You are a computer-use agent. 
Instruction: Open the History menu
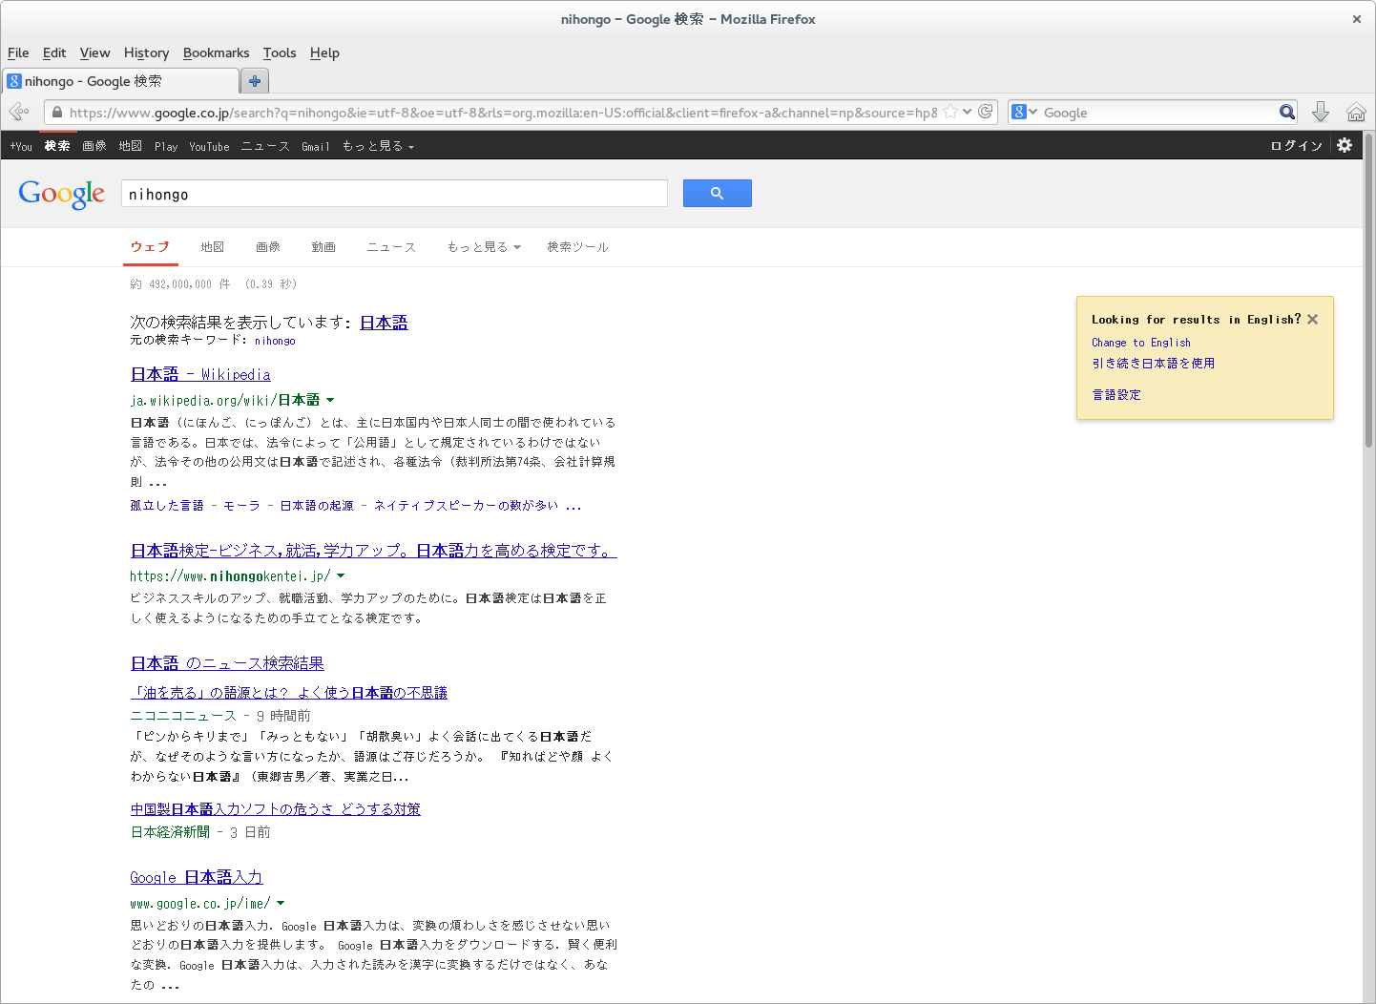[x=146, y=52]
